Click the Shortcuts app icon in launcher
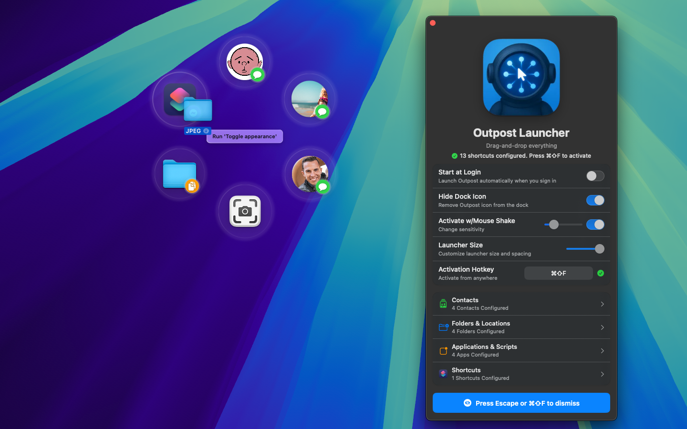 [x=179, y=99]
